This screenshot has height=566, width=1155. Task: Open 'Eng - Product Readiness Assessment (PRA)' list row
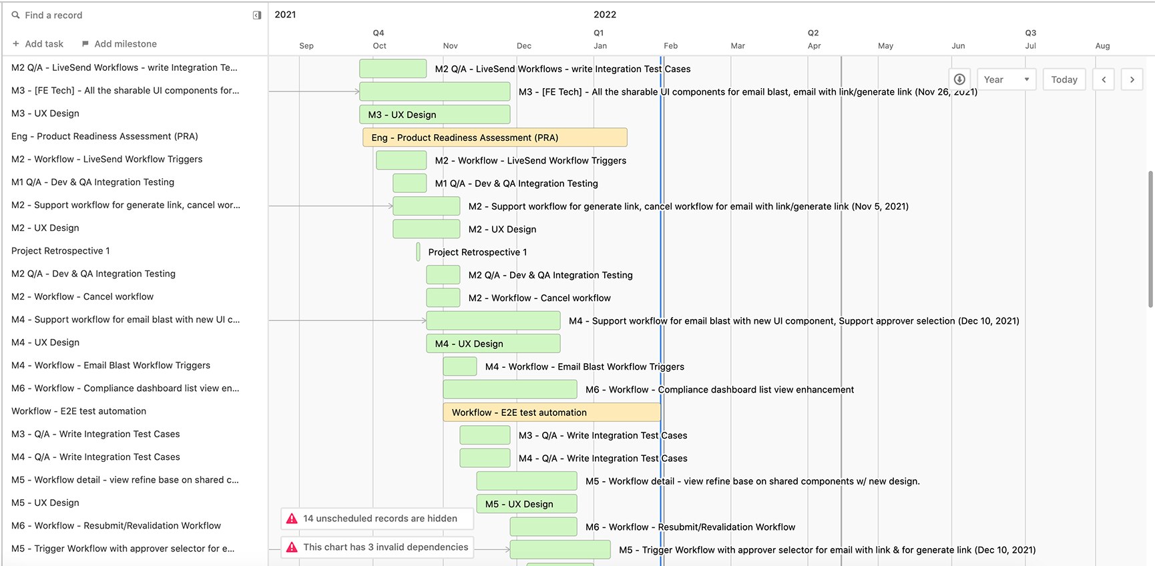tap(134, 136)
